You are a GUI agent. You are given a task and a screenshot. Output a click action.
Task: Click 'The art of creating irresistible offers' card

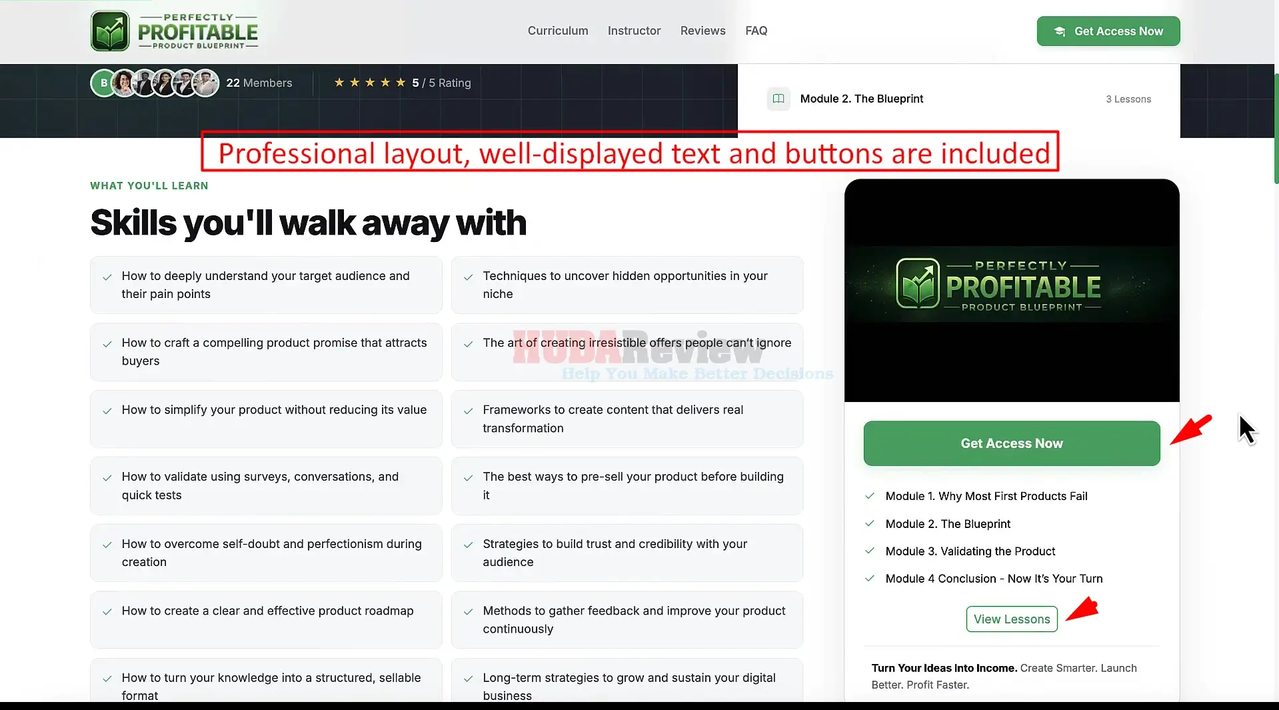(627, 352)
